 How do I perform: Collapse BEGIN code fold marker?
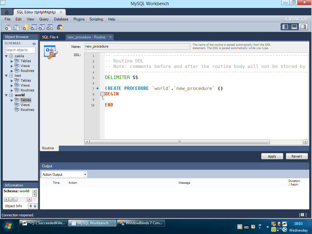click(102, 94)
